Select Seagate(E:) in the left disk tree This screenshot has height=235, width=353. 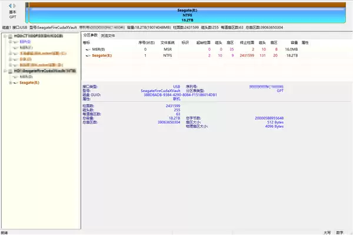coord(29,82)
